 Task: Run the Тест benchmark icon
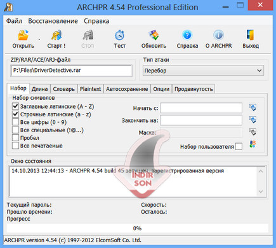tap(119, 35)
